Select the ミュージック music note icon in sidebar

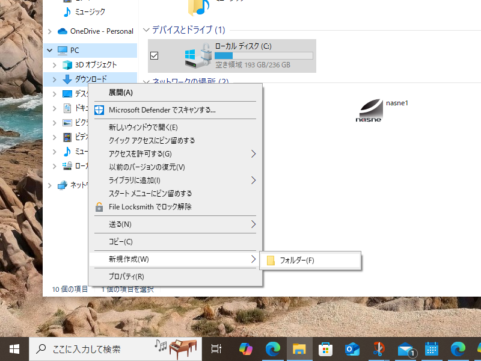pos(66,11)
